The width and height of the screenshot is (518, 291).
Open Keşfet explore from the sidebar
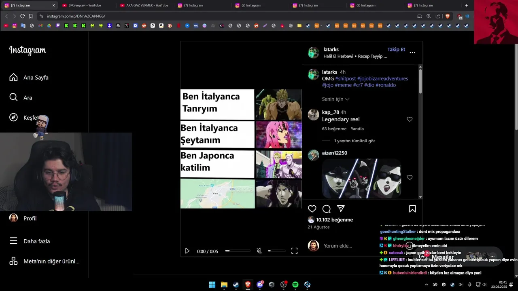(x=23, y=118)
